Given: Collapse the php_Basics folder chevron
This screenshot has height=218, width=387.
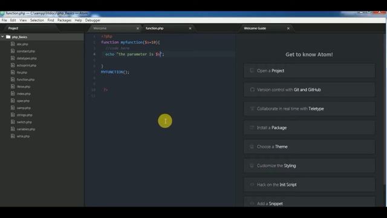Looking at the screenshot, I should click(x=2, y=37).
